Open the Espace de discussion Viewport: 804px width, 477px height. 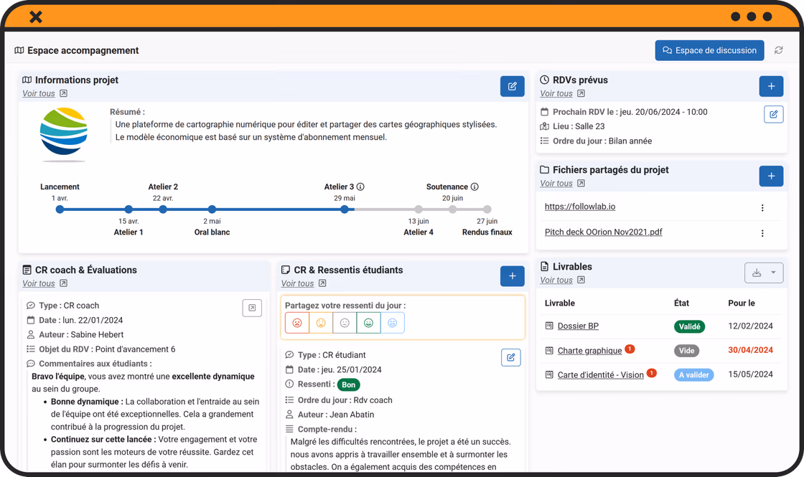[x=709, y=50]
